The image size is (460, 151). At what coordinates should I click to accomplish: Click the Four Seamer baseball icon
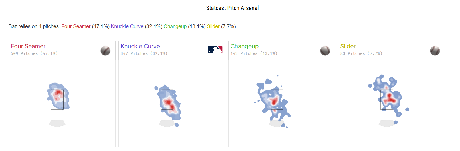pos(105,51)
